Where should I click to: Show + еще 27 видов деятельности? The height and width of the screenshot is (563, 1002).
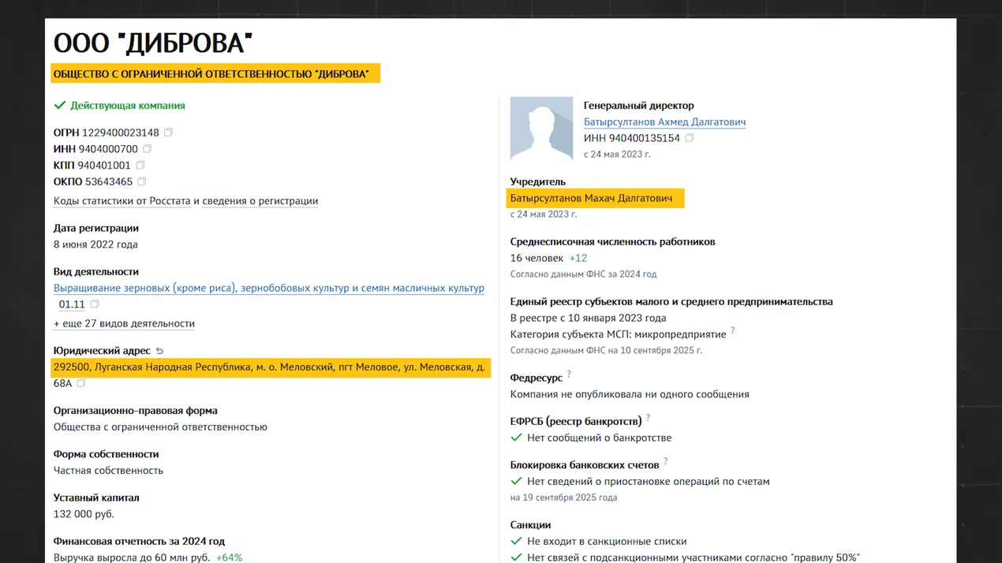[x=124, y=323]
